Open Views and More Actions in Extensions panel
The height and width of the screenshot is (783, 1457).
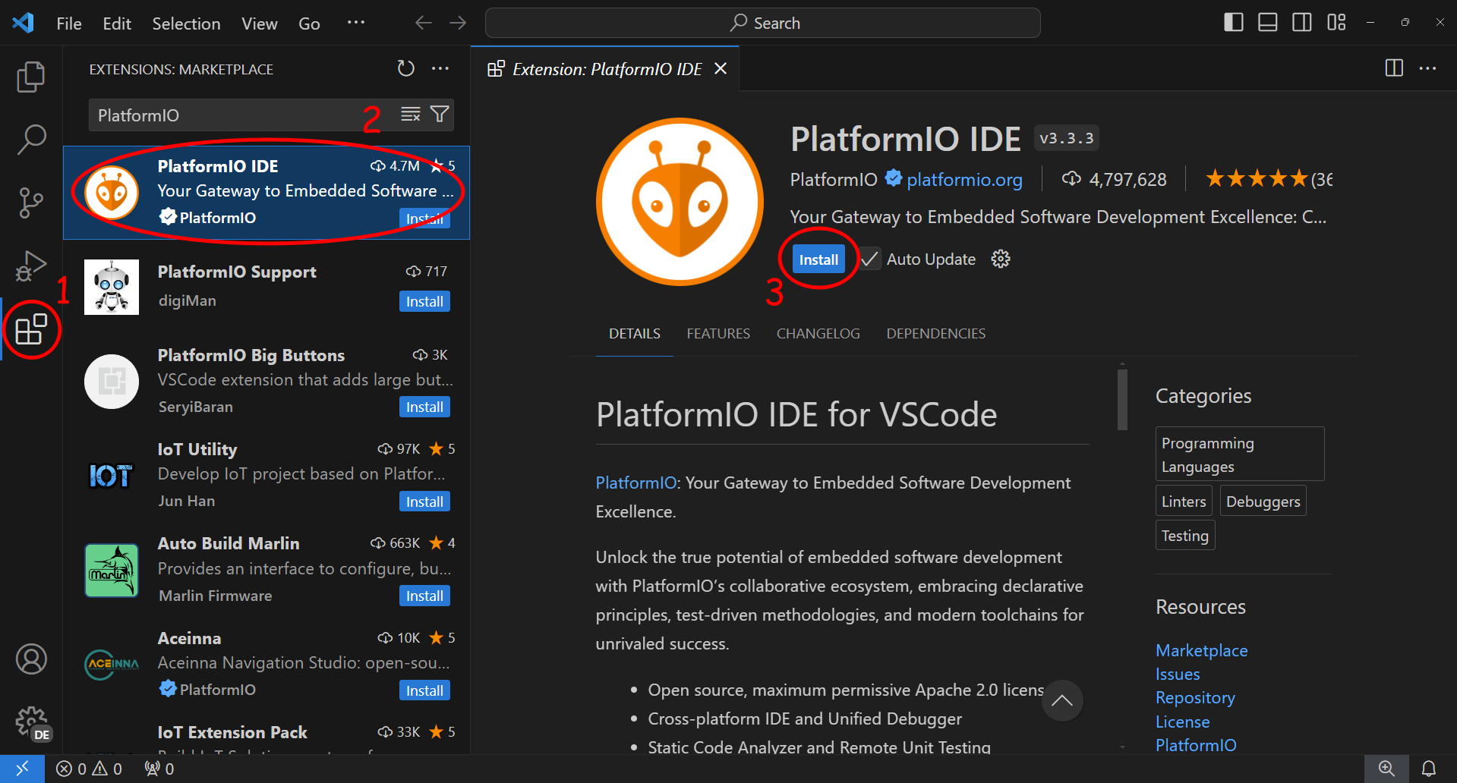[440, 69]
